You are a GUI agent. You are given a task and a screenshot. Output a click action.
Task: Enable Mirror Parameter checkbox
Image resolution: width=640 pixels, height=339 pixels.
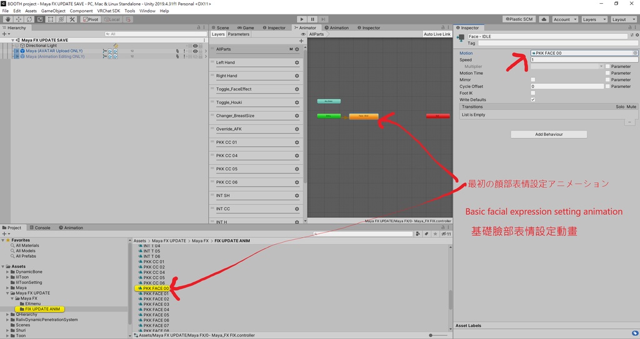pyautogui.click(x=607, y=79)
